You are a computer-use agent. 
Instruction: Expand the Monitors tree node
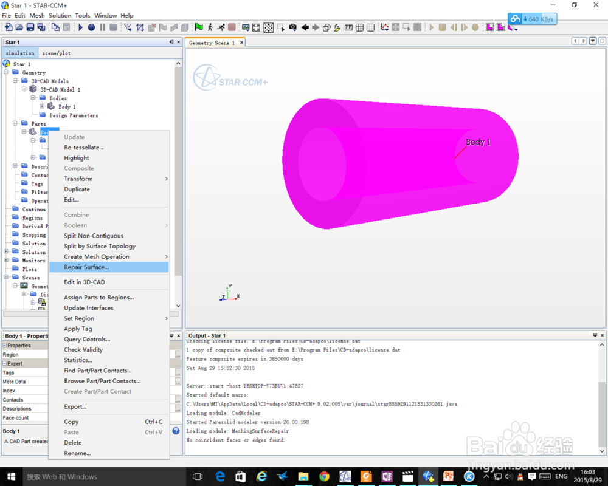click(x=6, y=260)
